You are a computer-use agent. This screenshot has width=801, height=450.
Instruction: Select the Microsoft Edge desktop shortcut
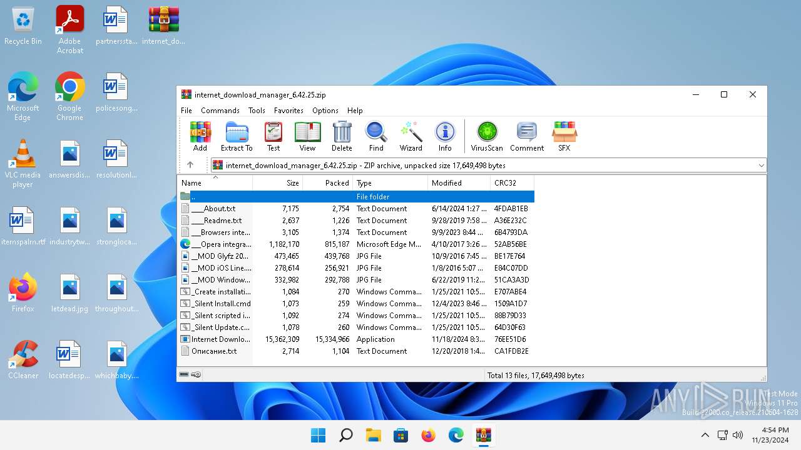23,96
